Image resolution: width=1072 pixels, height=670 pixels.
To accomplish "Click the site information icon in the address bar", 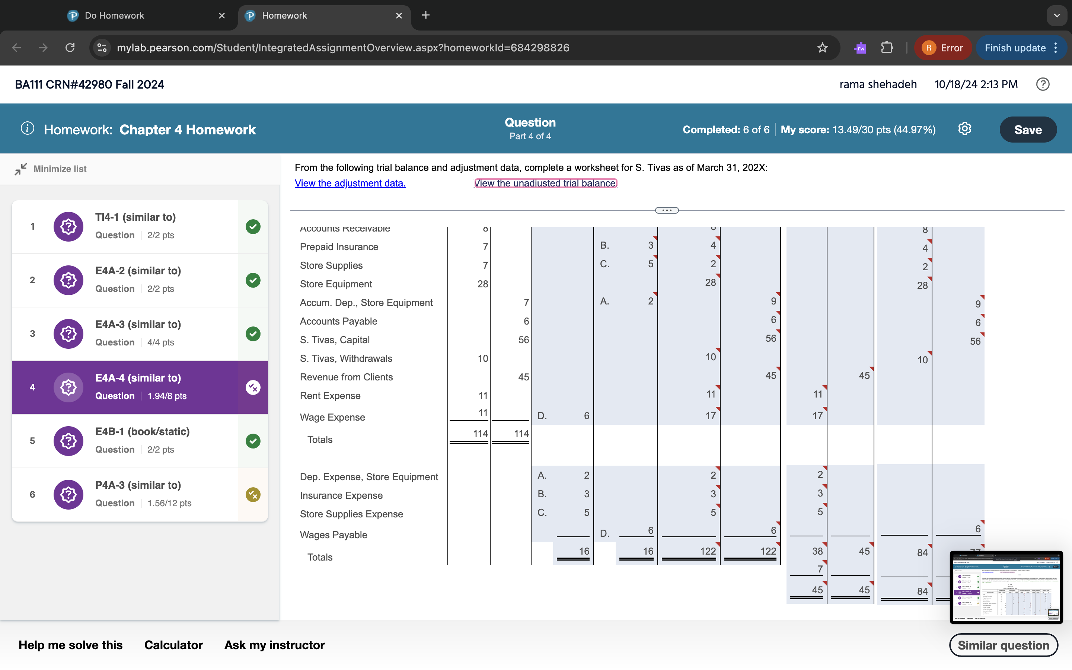I will (102, 48).
